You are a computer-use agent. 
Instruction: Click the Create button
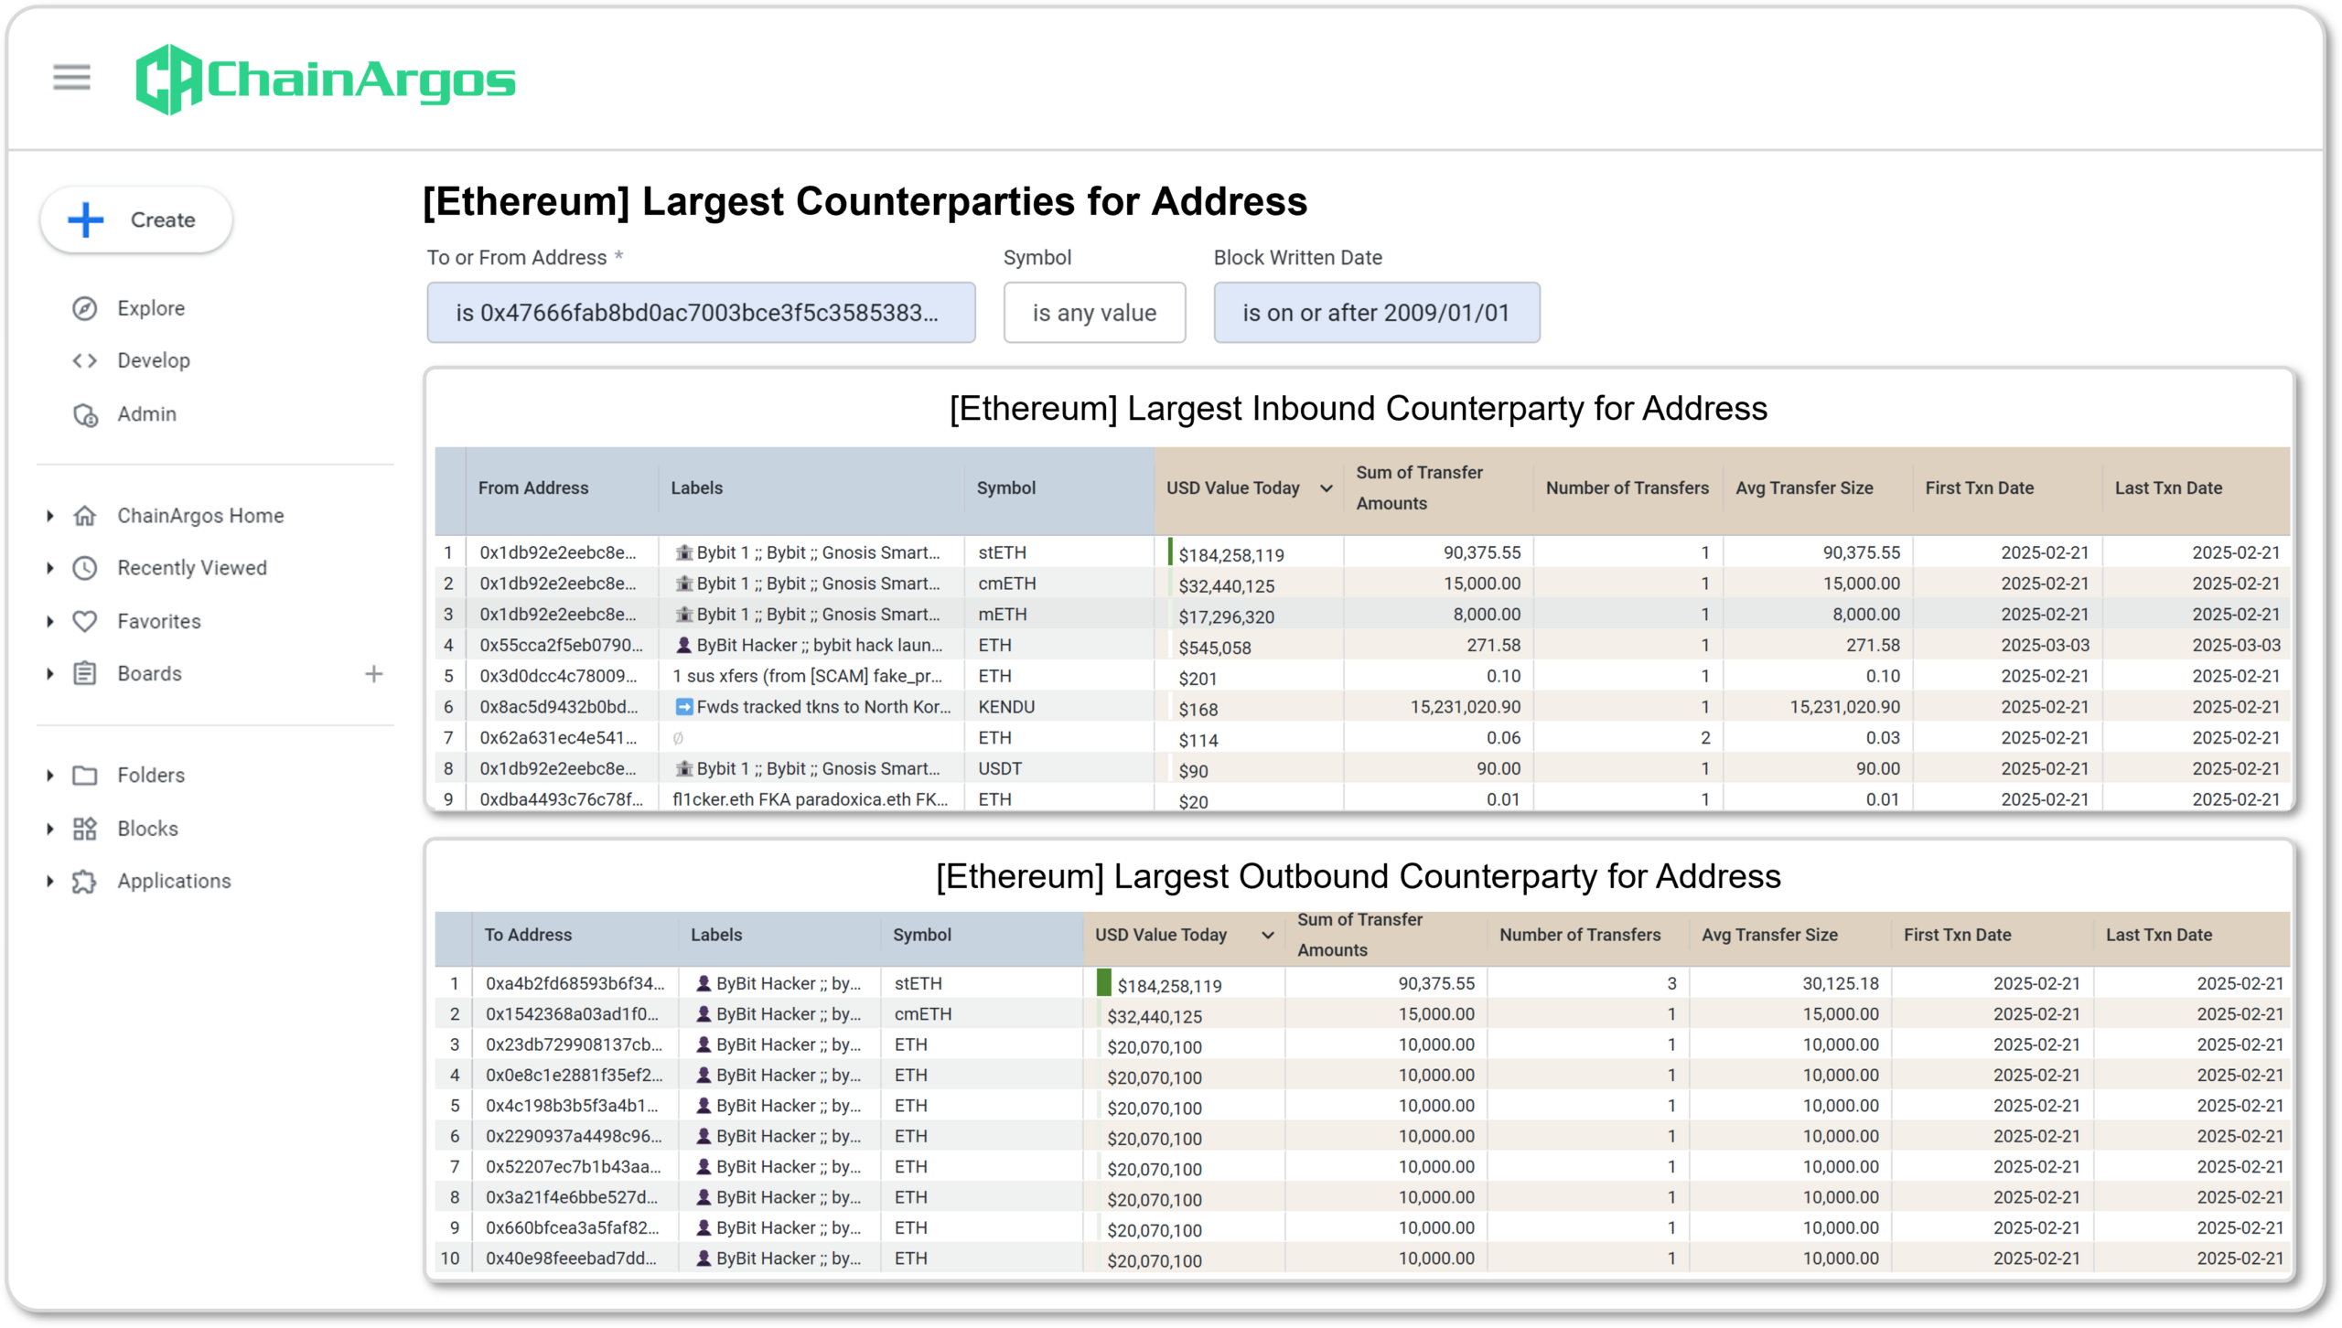point(136,220)
